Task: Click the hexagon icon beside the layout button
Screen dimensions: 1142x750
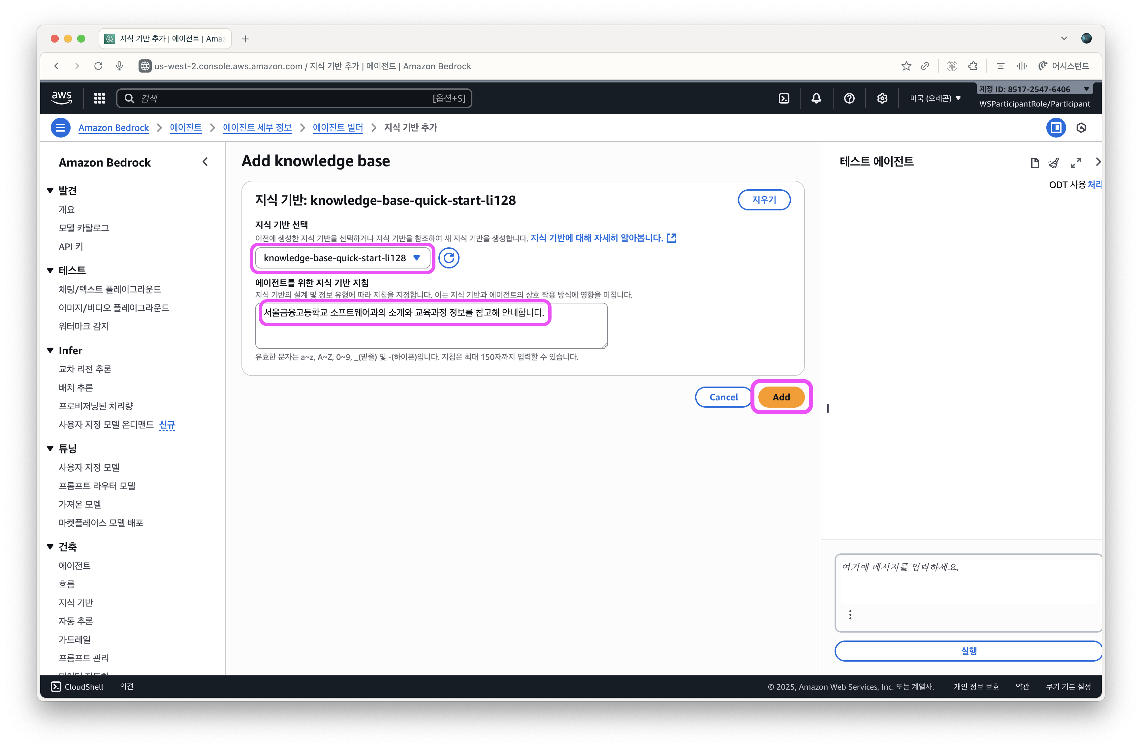Action: click(x=1081, y=128)
